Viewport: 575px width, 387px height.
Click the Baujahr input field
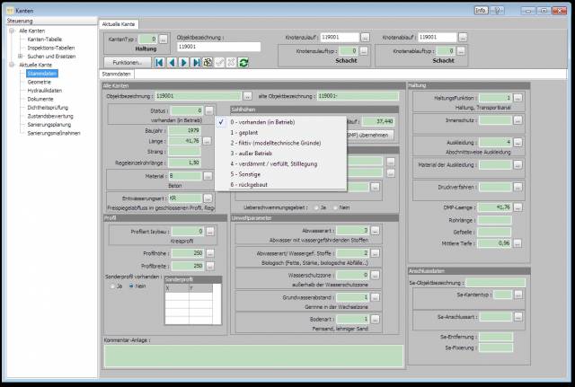pyautogui.click(x=182, y=130)
